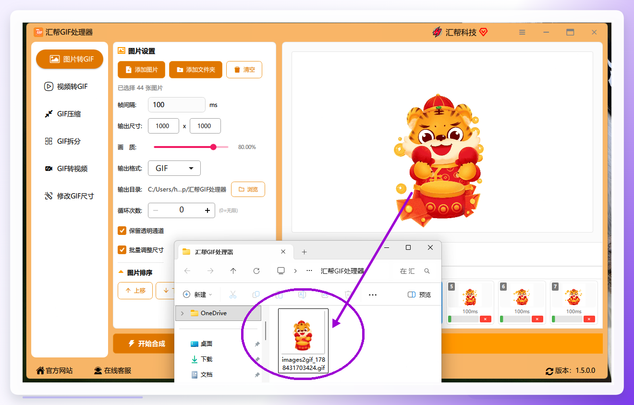This screenshot has width=634, height=405.
Task: Click the Copy icon in Explorer toolbar
Action: [256, 295]
